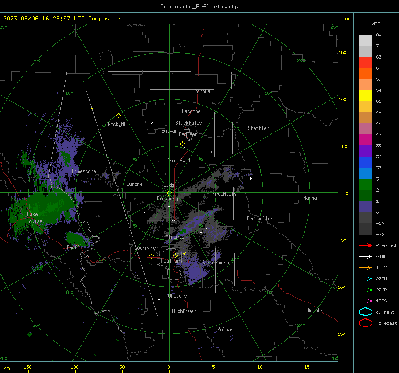Click the Airdrie label
Viewport: 399px width, 373px height.
[175, 237]
